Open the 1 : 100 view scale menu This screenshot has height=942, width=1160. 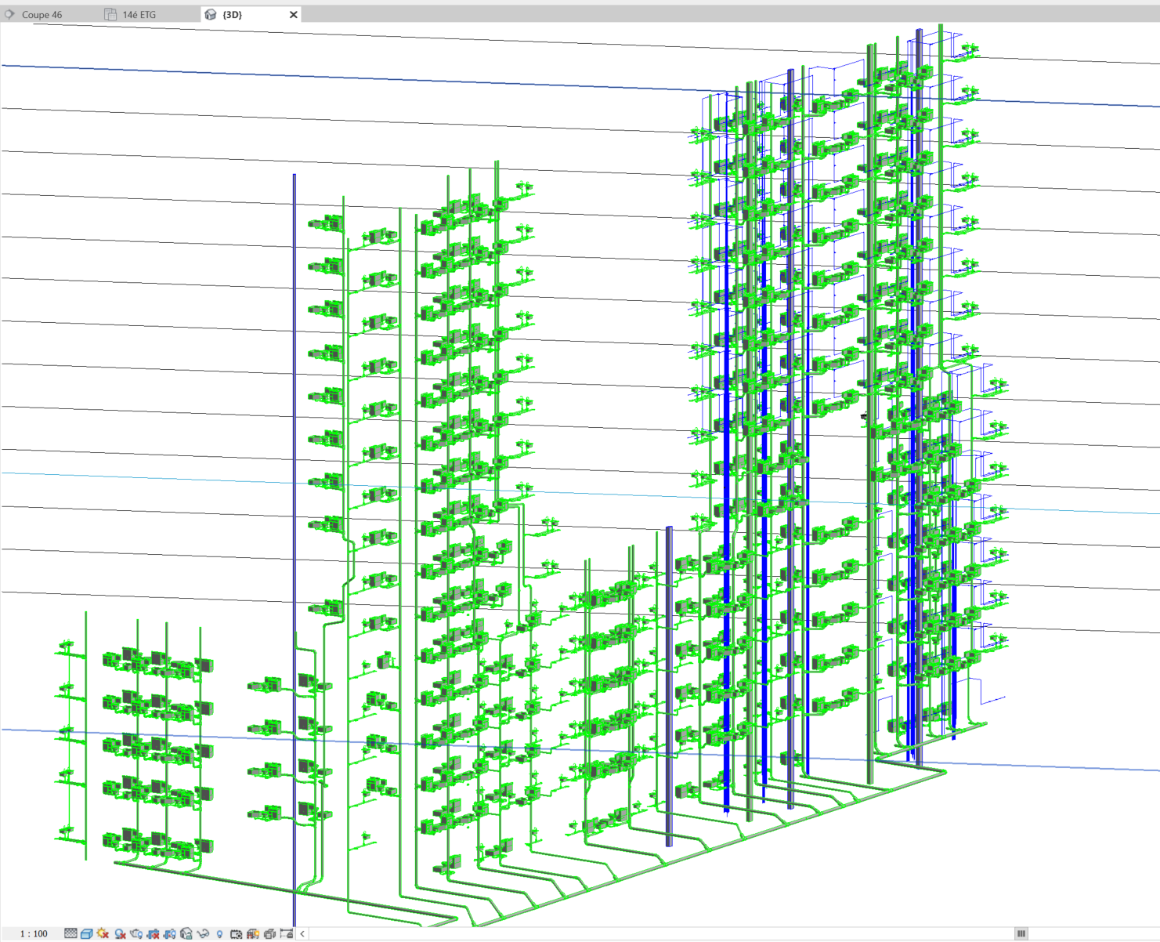click(34, 933)
